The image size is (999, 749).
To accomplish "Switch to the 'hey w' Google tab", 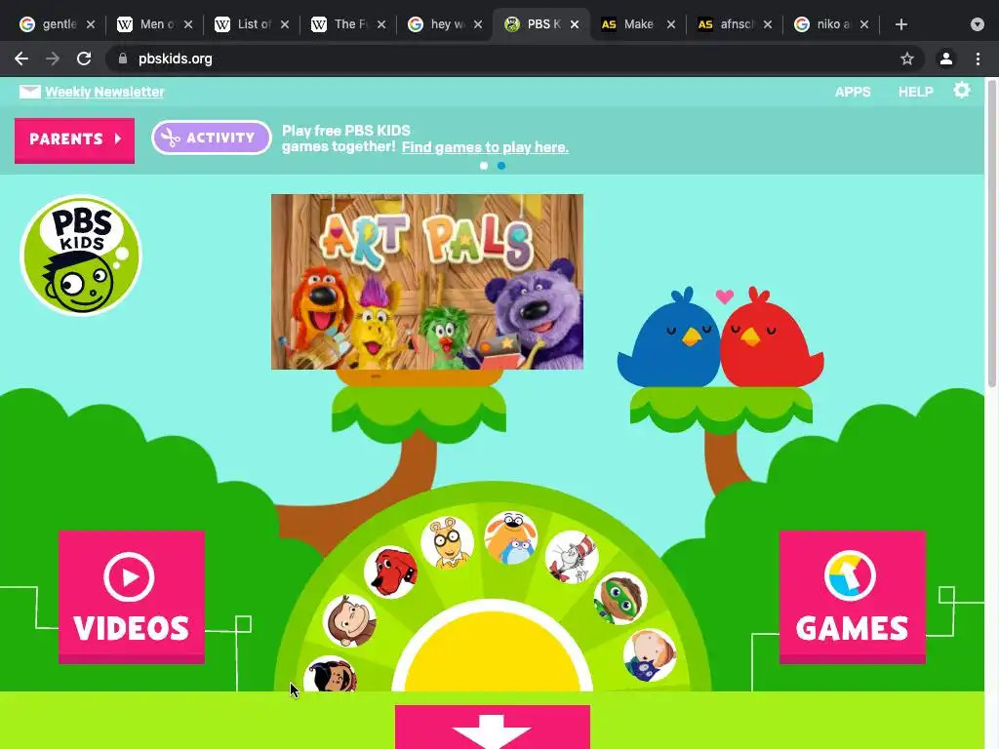I will [445, 24].
